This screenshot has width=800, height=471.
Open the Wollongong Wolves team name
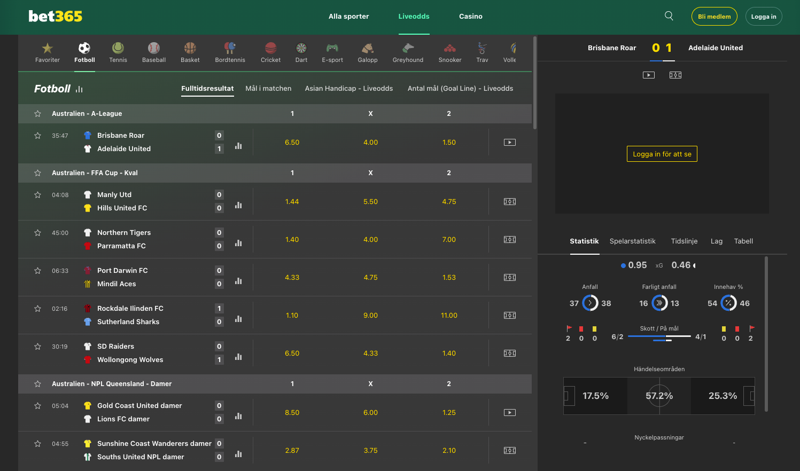[x=130, y=359]
